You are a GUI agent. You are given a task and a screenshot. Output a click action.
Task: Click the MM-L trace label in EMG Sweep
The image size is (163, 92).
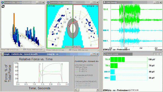tap(106, 41)
